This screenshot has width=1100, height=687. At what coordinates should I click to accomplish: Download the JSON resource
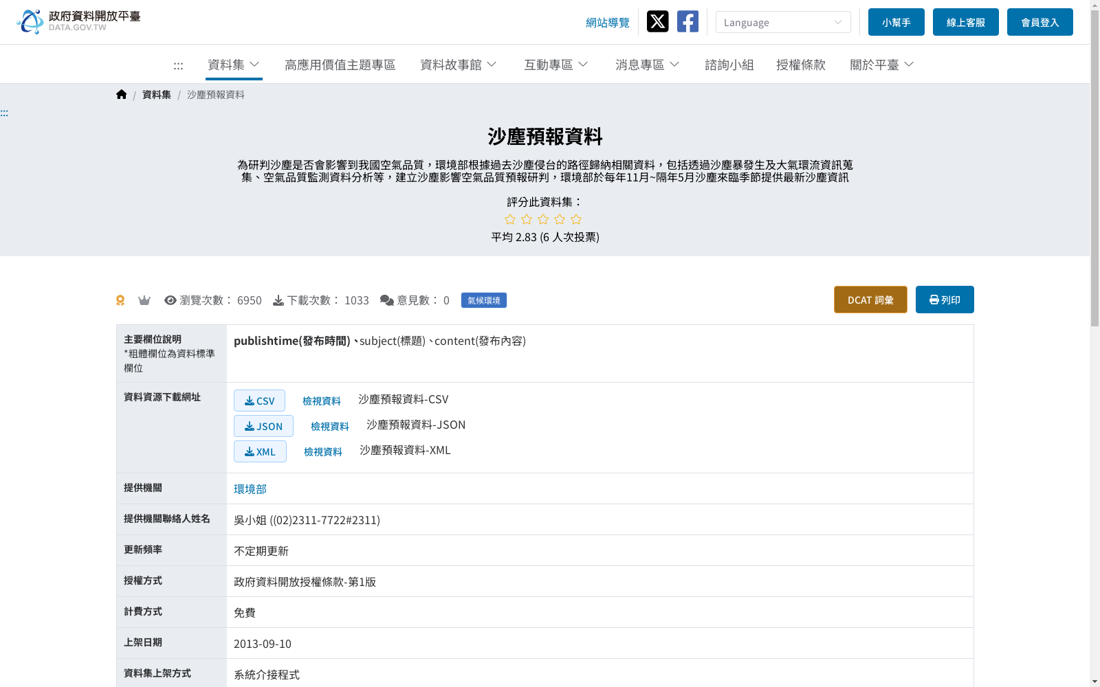coord(263,426)
